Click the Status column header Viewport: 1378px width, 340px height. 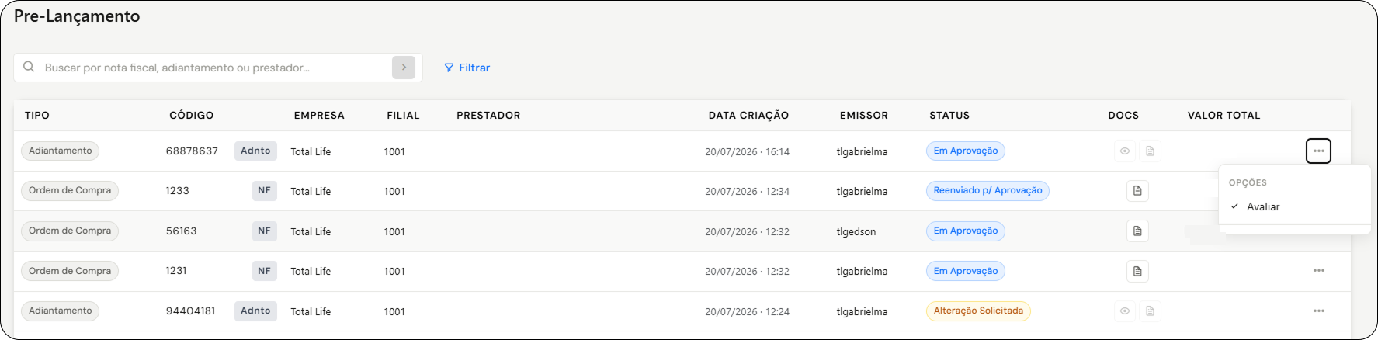(x=949, y=115)
